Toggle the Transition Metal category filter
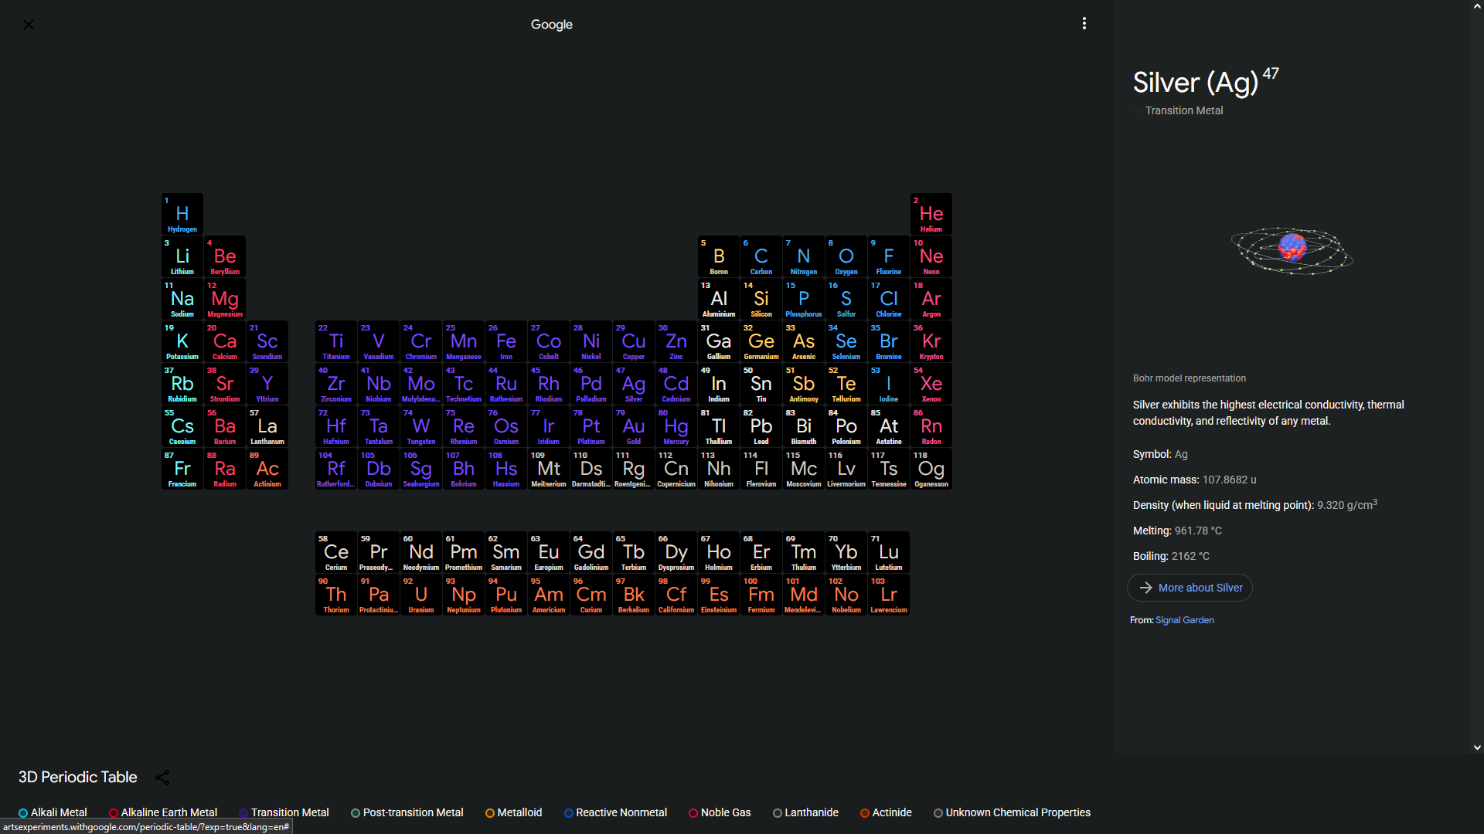Viewport: 1484px width, 834px height. click(x=284, y=812)
